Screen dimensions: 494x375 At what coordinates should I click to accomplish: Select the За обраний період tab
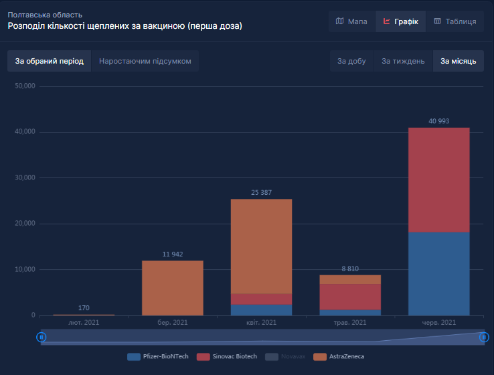pos(49,61)
